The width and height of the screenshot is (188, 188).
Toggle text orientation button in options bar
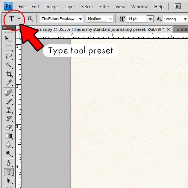[x=30, y=19]
